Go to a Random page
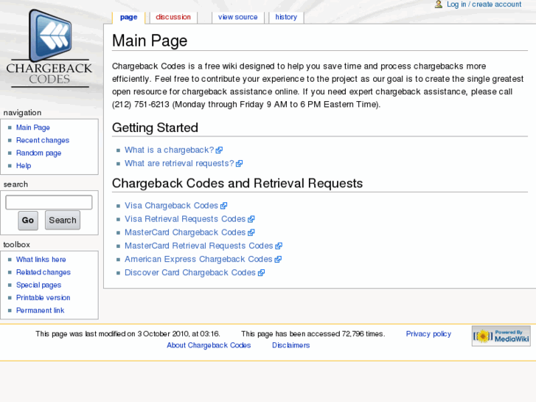The image size is (536, 402). point(38,153)
